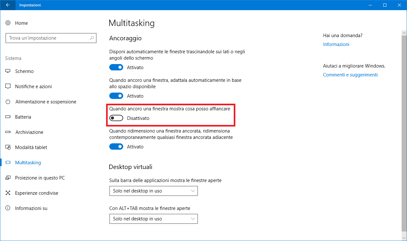Disable automatic window snapping toggle
The width and height of the screenshot is (407, 241).
(116, 68)
